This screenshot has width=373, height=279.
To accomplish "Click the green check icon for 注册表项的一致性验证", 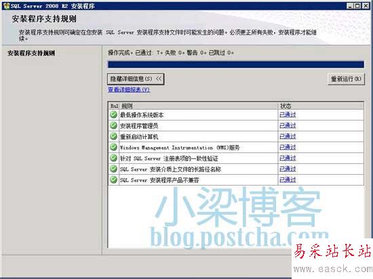I will pyautogui.click(x=113, y=158).
